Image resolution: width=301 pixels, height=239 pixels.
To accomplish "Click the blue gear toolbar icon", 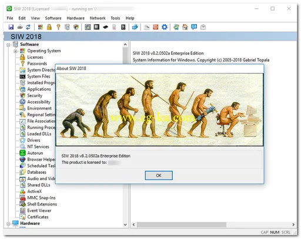I will 165,27.
